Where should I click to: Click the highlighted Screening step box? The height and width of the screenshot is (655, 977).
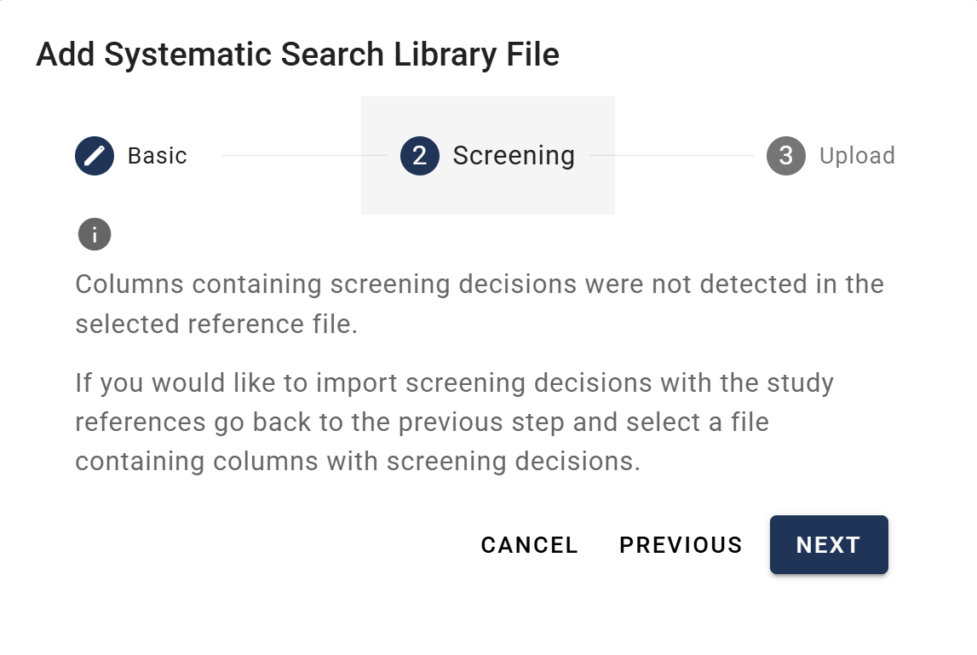(x=488, y=156)
